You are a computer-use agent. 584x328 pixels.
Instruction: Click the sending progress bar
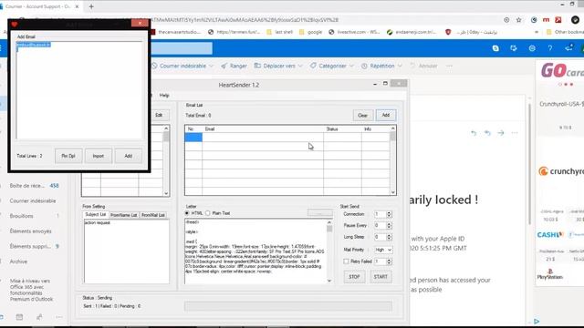pos(288,306)
